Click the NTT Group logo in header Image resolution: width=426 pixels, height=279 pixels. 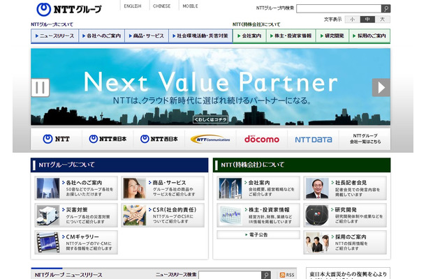point(70,9)
